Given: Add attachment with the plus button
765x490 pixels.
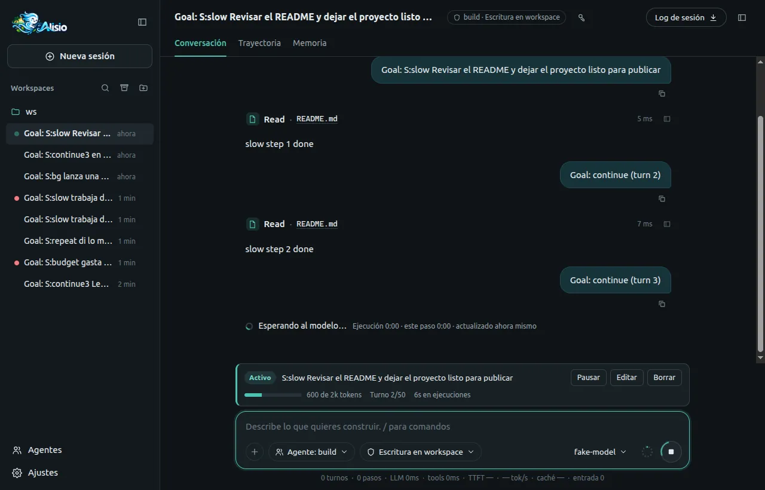Looking at the screenshot, I should point(255,452).
